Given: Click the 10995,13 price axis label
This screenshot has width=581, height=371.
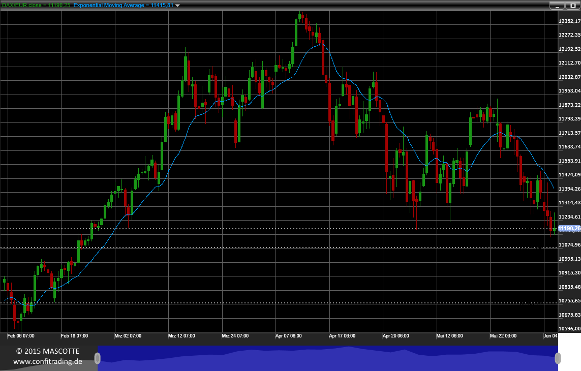Looking at the screenshot, I should coord(569,259).
